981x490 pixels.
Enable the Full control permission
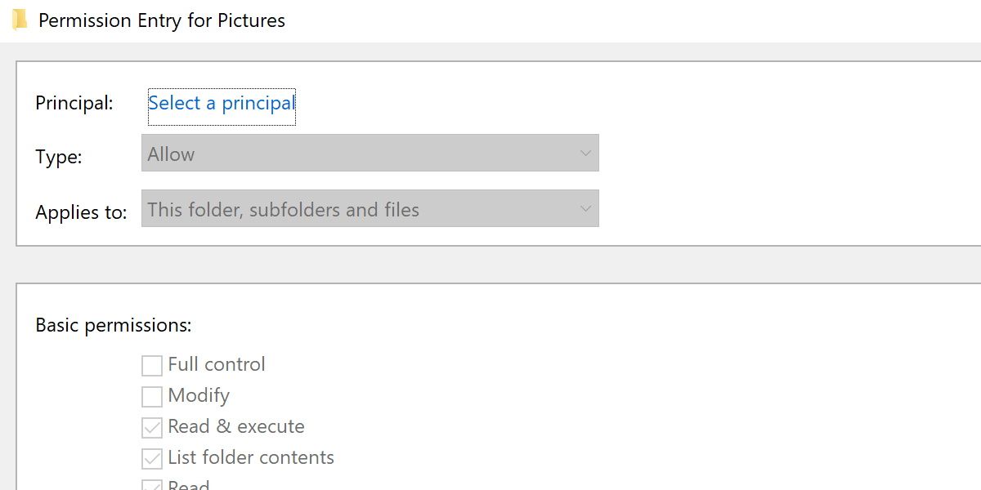click(x=151, y=365)
